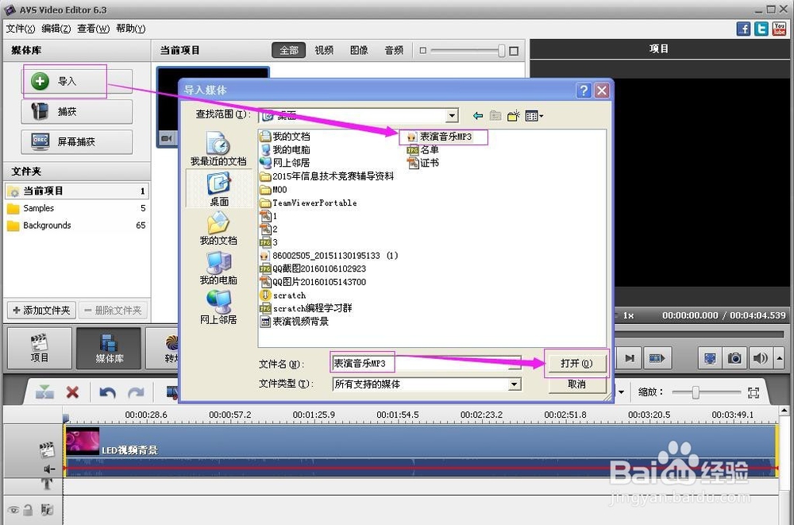Click the 取消 button
This screenshot has width=794, height=525.
coord(576,384)
